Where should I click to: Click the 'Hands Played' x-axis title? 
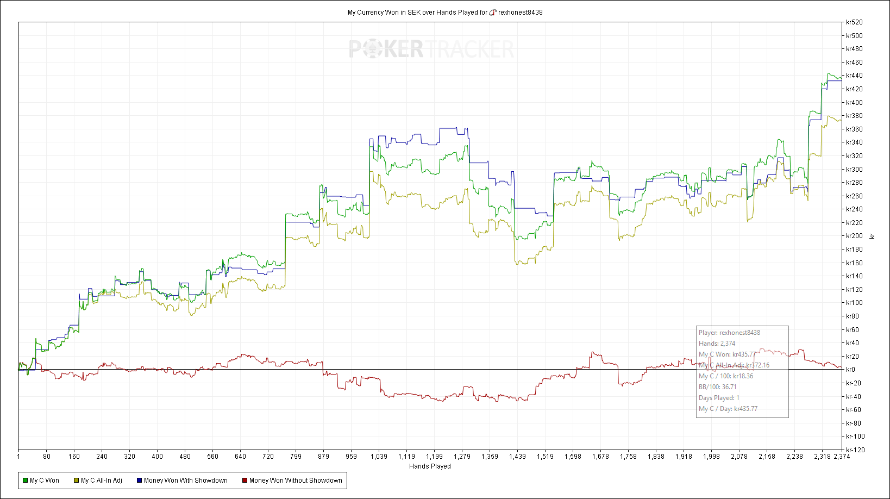(x=430, y=466)
